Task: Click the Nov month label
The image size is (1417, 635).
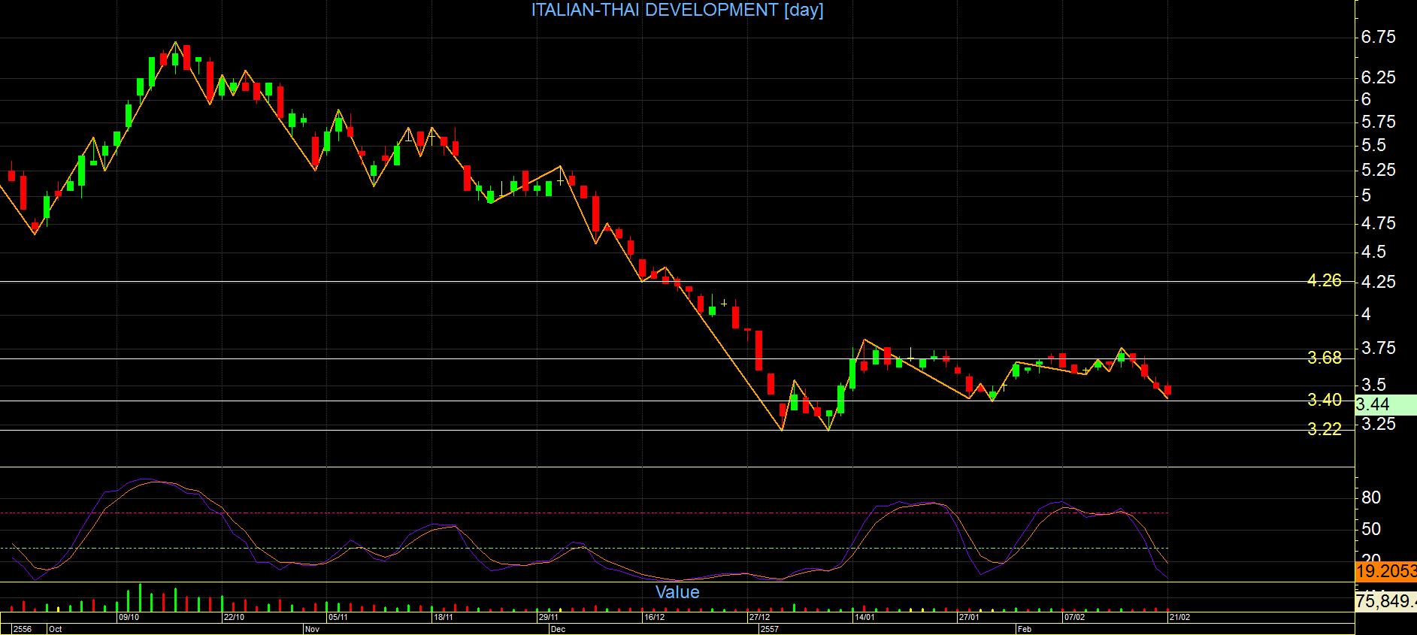Action: click(x=312, y=629)
